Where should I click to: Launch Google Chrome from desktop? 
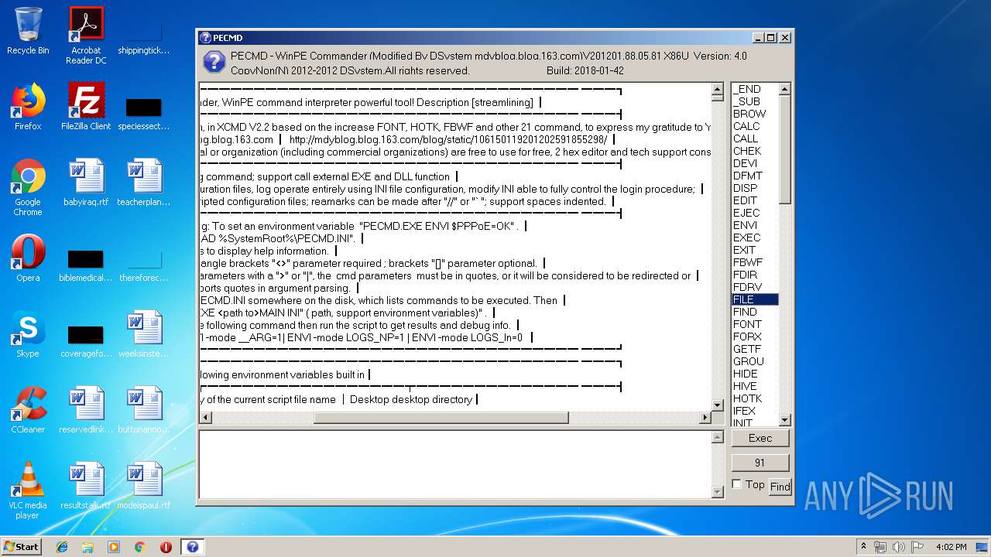coord(28,187)
